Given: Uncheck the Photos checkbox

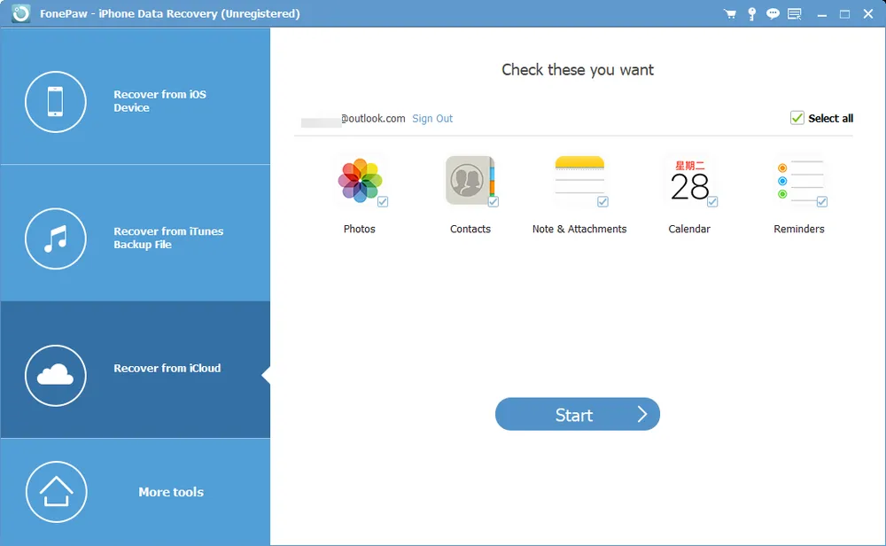Looking at the screenshot, I should (383, 202).
